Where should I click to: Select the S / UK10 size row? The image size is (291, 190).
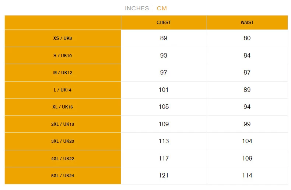(63, 56)
